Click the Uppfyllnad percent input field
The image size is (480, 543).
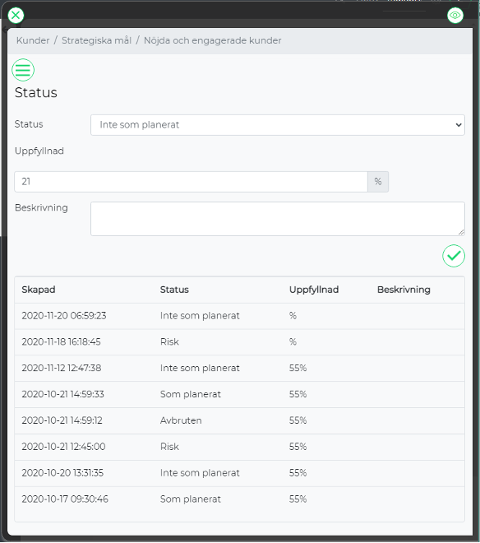pyautogui.click(x=191, y=182)
